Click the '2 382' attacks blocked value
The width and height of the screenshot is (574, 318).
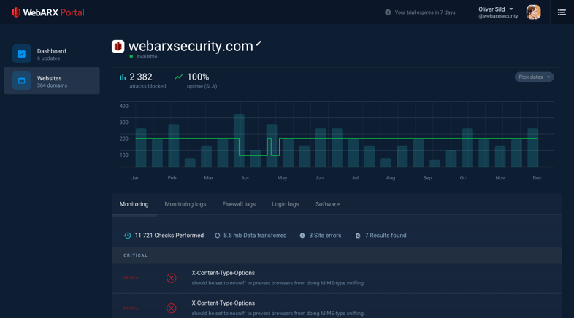pos(141,77)
